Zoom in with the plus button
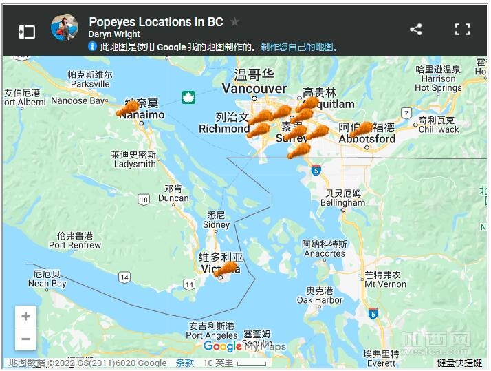 25,317
